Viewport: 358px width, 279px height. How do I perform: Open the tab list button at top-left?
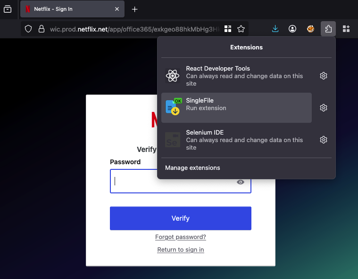click(8, 9)
